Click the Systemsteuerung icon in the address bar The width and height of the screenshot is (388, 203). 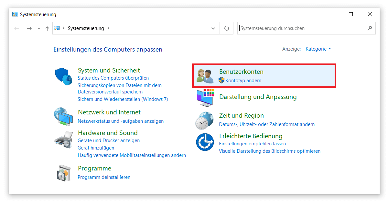tap(57, 28)
